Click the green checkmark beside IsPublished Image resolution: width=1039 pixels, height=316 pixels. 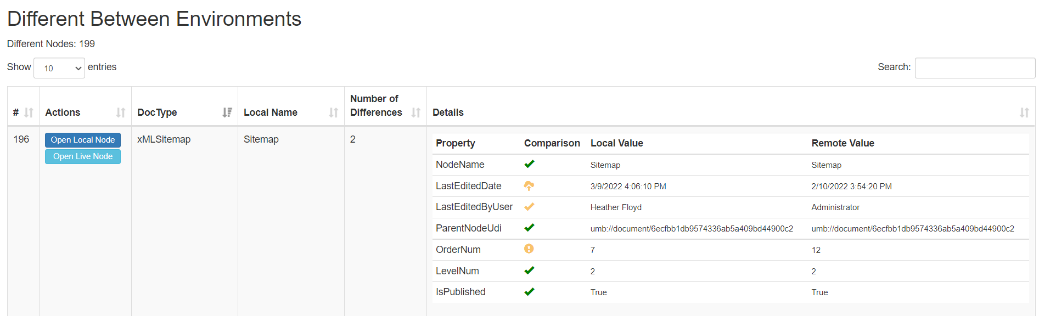(529, 292)
